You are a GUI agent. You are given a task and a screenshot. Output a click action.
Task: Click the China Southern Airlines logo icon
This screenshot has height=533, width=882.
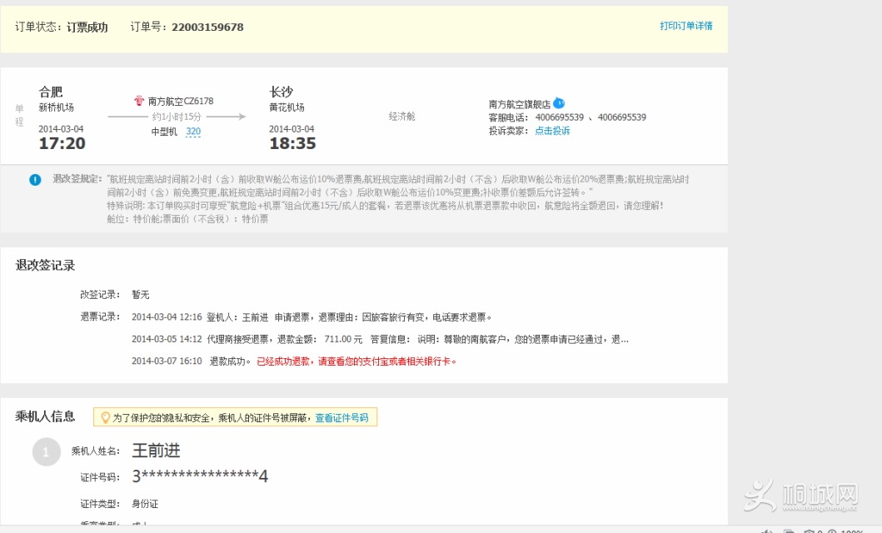139,101
